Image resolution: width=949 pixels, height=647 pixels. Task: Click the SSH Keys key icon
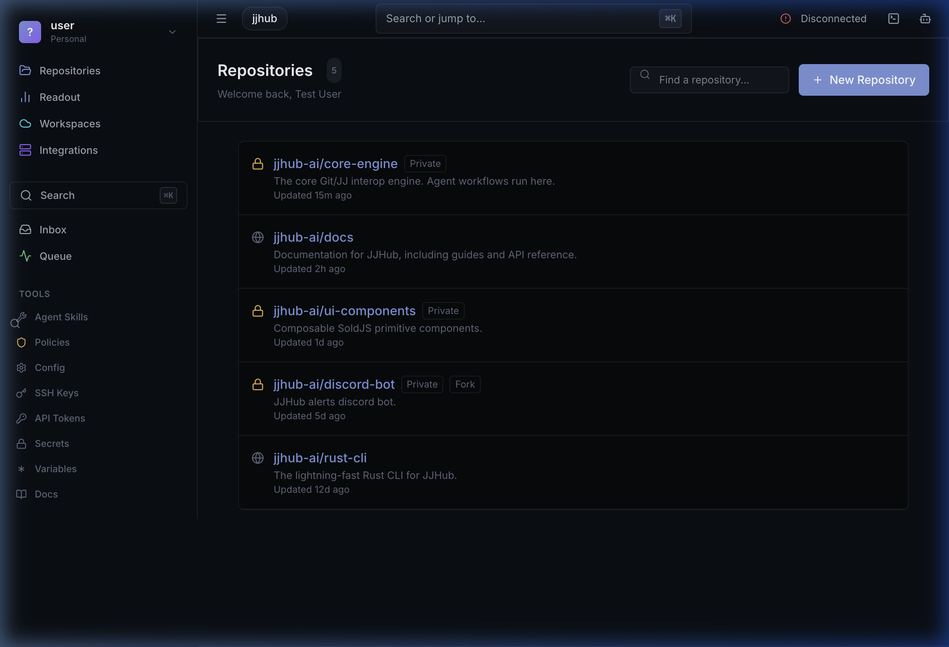tap(21, 393)
